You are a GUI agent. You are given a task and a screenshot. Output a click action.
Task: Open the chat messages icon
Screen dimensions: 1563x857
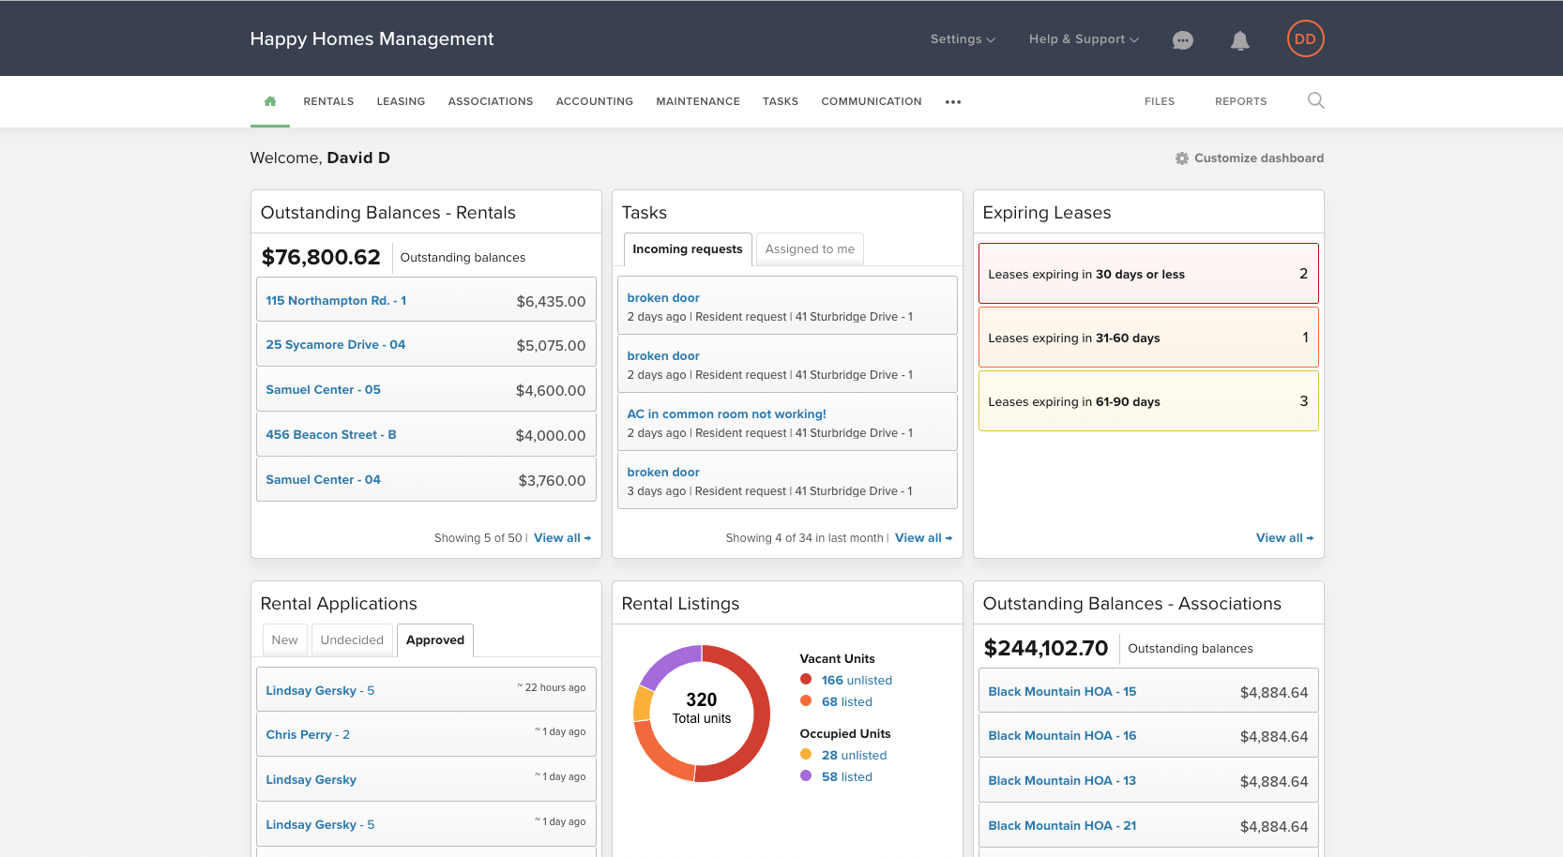[1183, 39]
